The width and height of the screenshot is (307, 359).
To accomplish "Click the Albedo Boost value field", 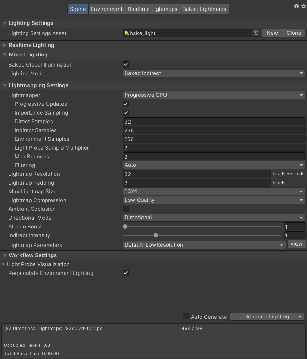I will 294,227.
